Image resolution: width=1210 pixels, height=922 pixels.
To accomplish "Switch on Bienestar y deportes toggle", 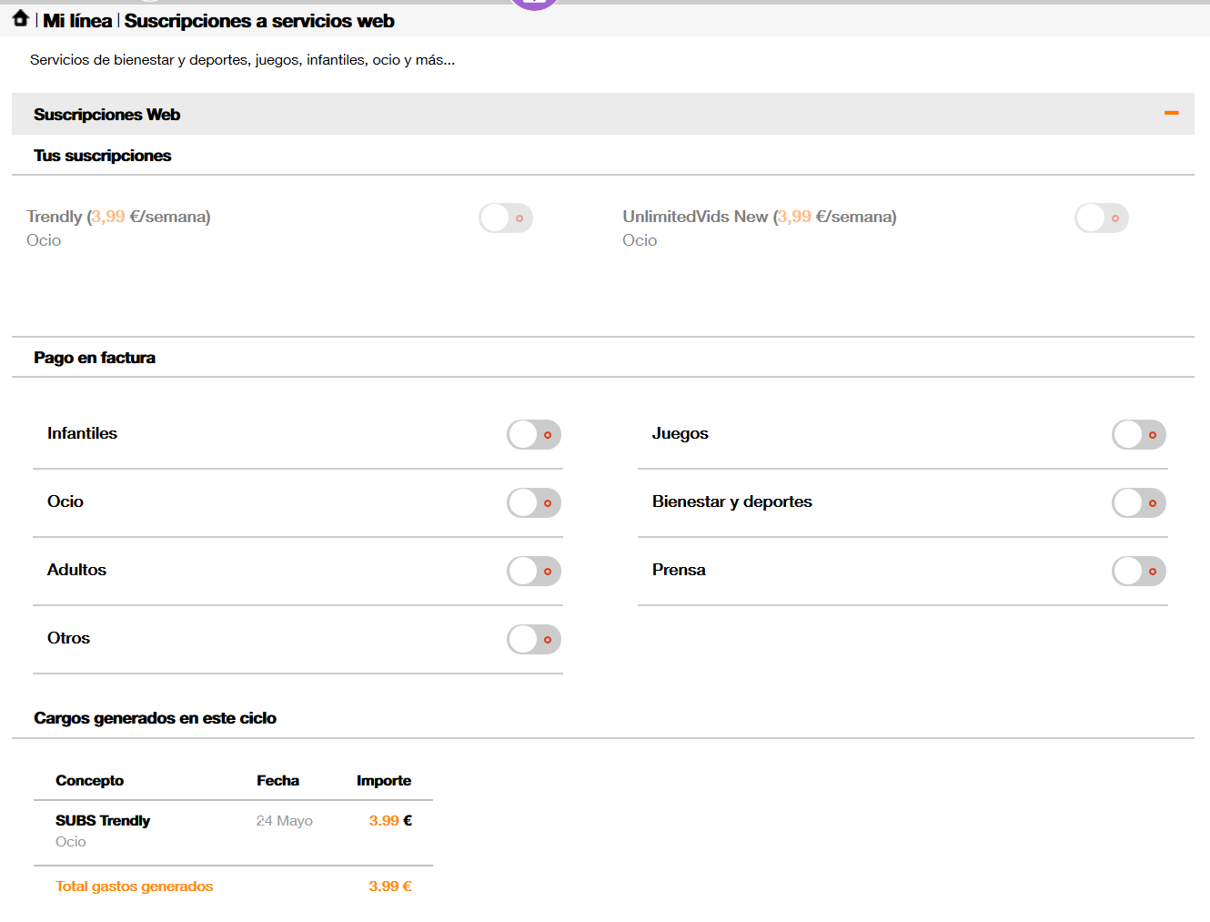I will (1139, 503).
